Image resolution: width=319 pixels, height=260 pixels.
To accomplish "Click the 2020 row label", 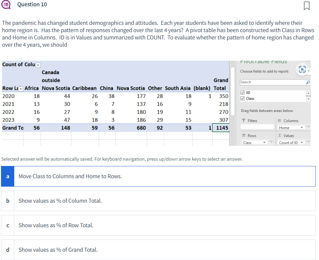I will [9, 96].
